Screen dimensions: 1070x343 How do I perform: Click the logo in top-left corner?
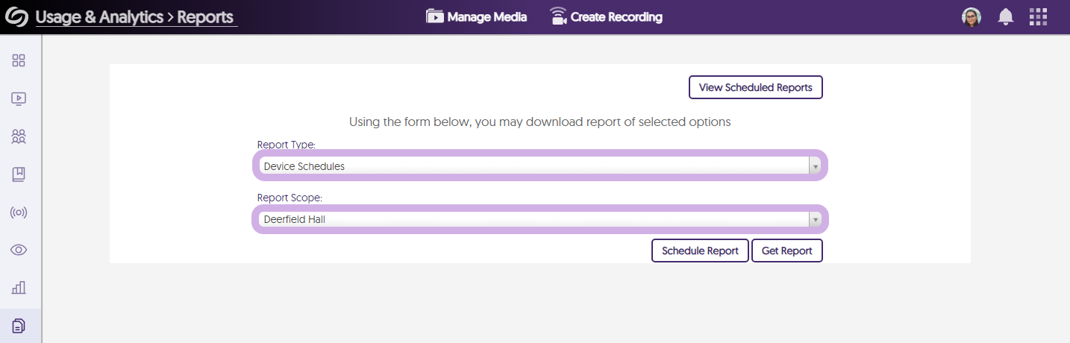click(17, 16)
